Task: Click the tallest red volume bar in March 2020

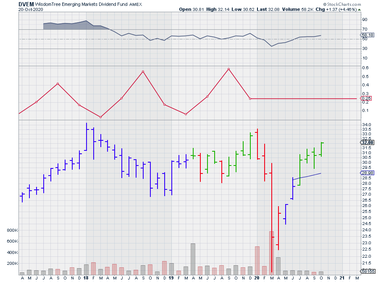Action: [x=272, y=252]
